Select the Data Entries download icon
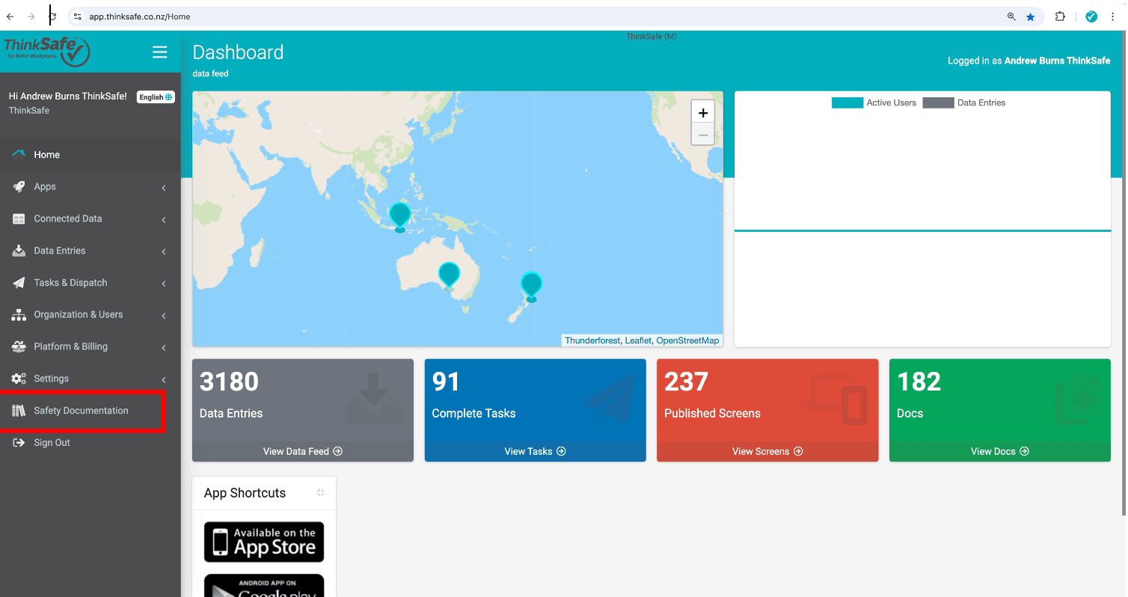This screenshot has width=1128, height=597. pos(19,251)
